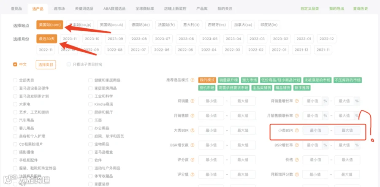View 查询历史 link
This screenshot has width=380, height=187.
point(361,9)
